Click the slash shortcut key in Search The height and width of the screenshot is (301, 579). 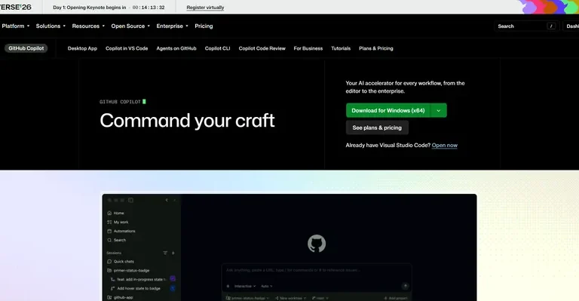(551, 26)
